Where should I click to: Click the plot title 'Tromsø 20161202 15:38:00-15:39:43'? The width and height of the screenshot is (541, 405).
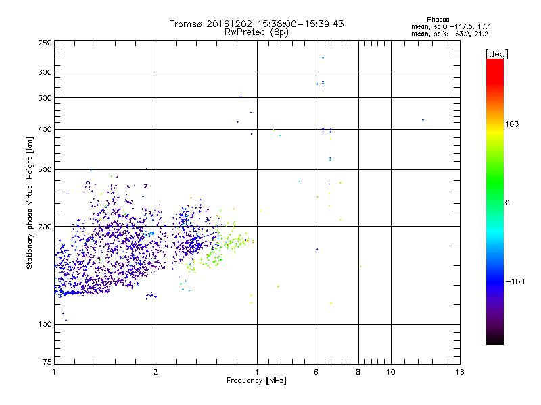[256, 24]
